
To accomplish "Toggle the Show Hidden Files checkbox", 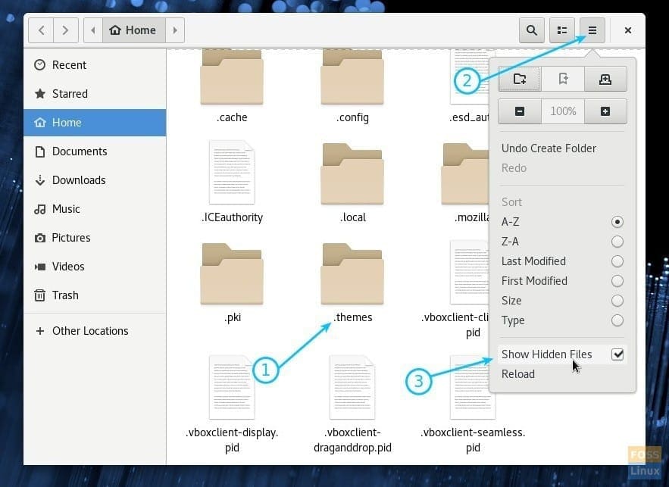I will 617,354.
